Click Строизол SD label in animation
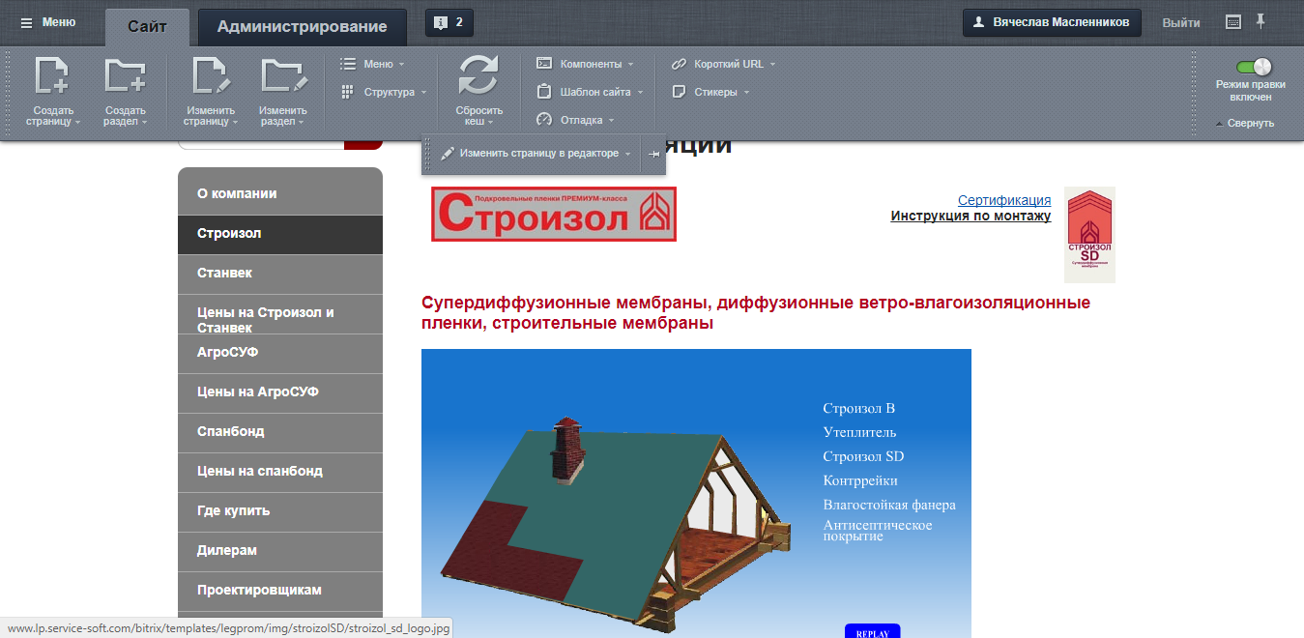The image size is (1304, 638). (x=863, y=456)
